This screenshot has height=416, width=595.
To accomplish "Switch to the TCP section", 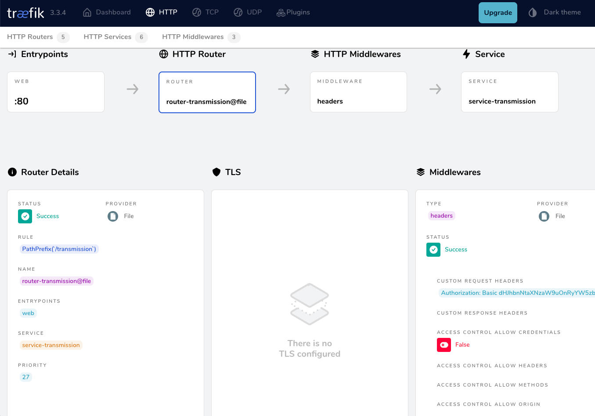I will pos(205,12).
